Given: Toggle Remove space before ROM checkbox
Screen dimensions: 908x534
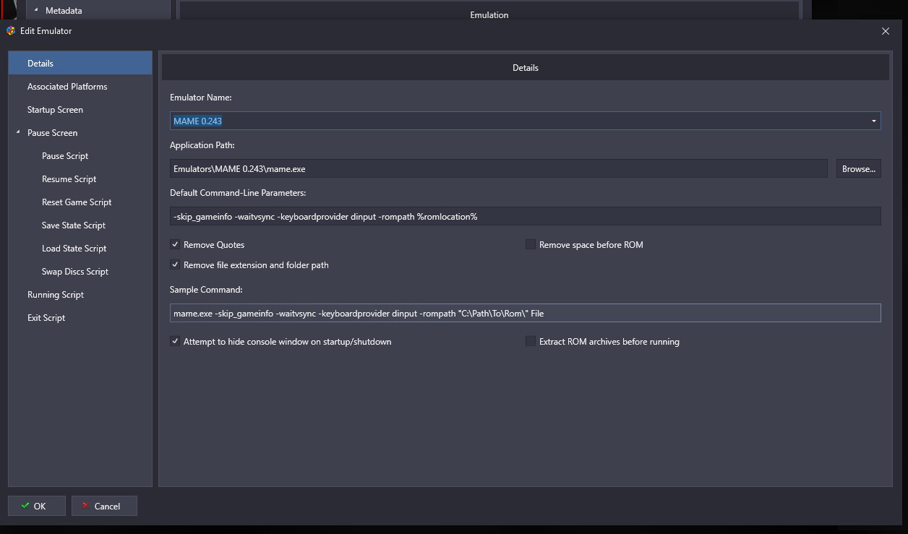Looking at the screenshot, I should (x=531, y=244).
